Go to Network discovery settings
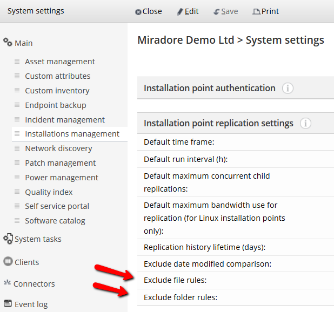 58,148
